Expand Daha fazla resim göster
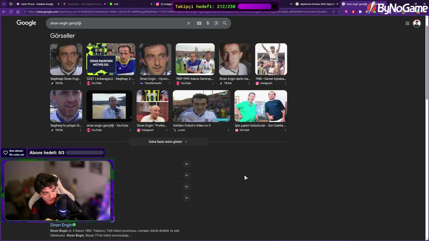This screenshot has height=241, width=429. [168, 142]
